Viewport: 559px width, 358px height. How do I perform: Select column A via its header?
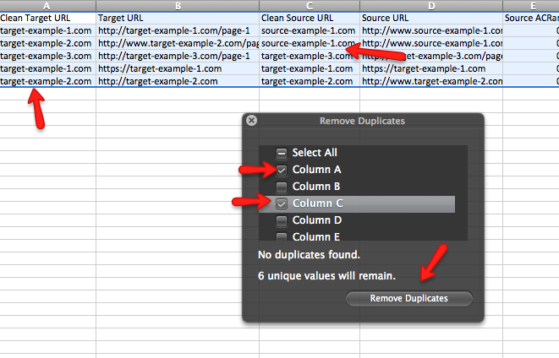[47, 5]
